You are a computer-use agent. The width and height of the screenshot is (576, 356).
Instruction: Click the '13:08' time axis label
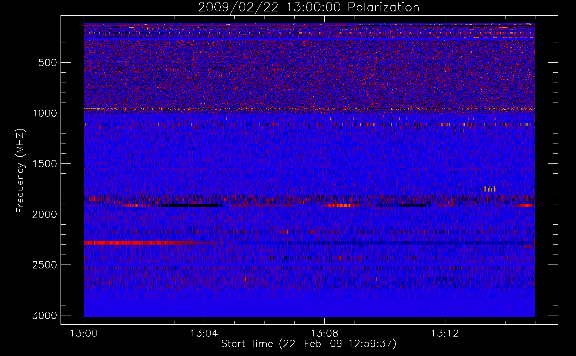[324, 334]
